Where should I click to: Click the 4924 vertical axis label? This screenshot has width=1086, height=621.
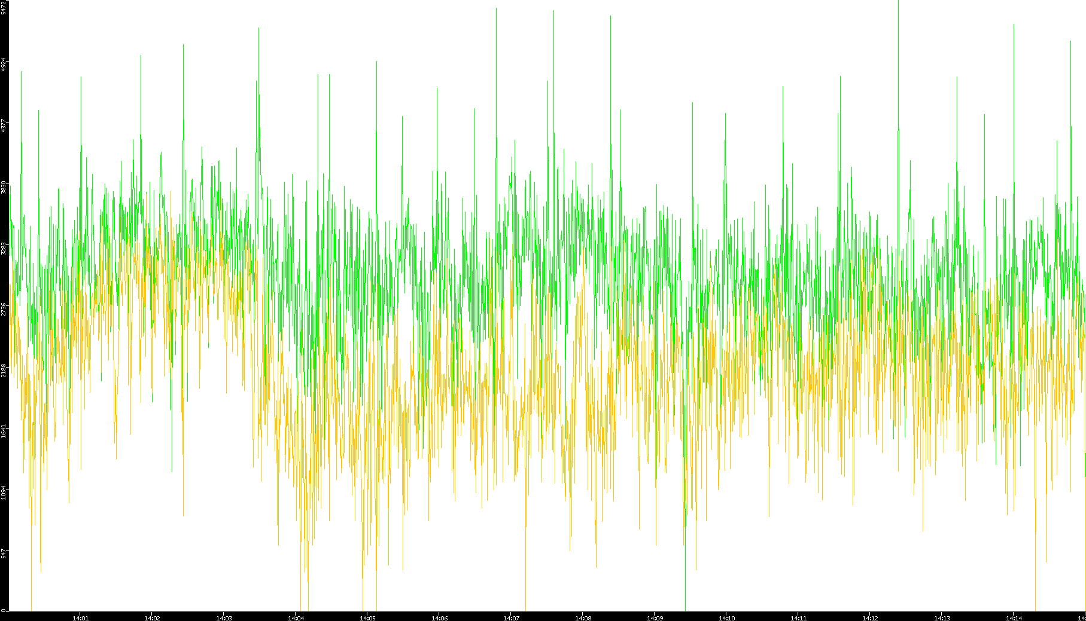[x=4, y=65]
